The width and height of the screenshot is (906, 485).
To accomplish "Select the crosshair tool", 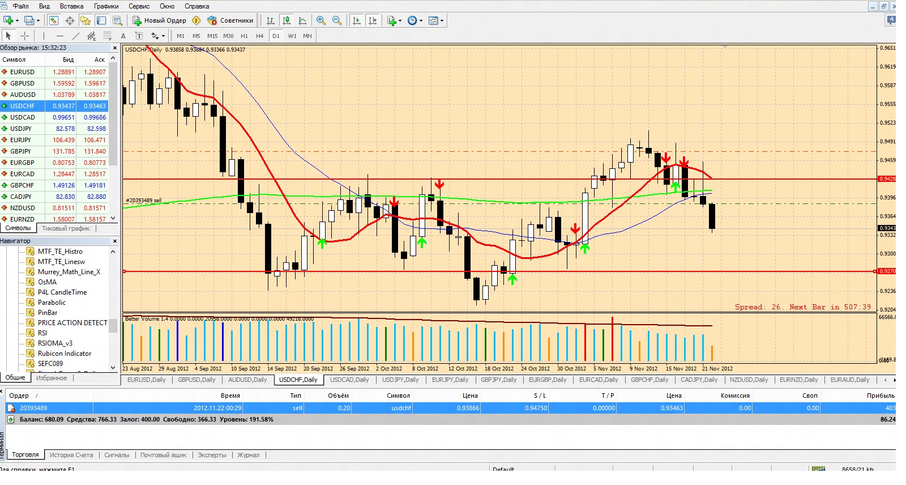I will coord(24,36).
